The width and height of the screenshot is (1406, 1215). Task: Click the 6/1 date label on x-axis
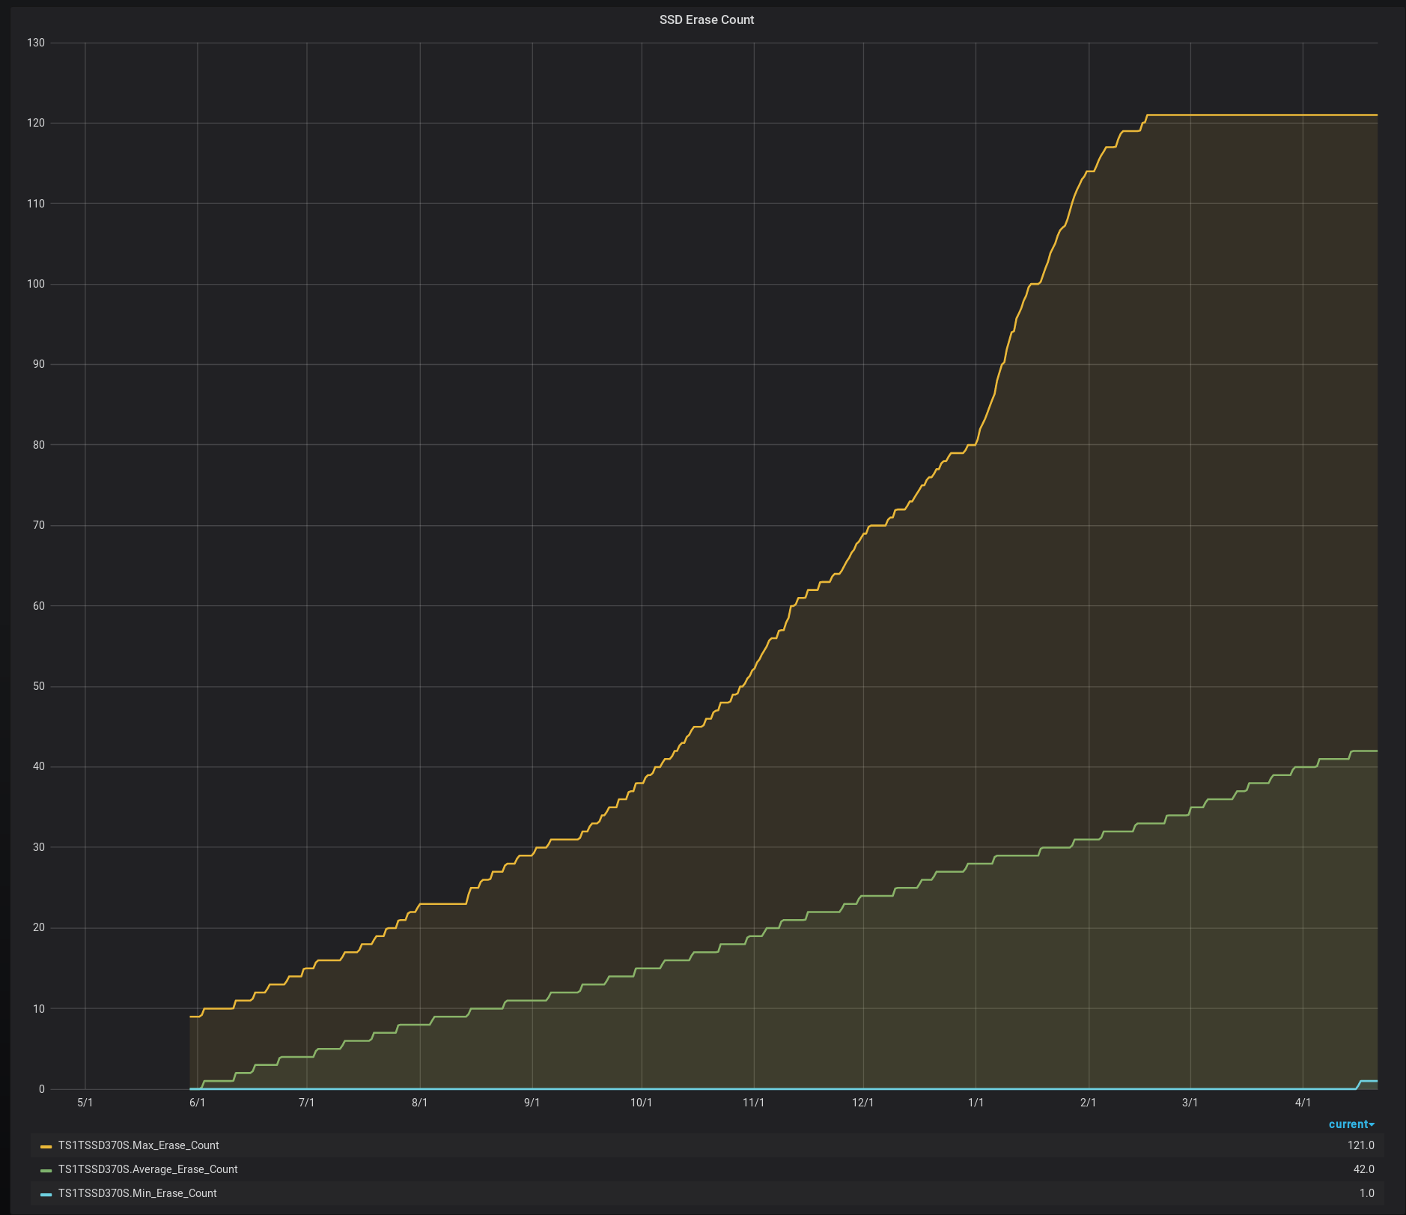(197, 1103)
